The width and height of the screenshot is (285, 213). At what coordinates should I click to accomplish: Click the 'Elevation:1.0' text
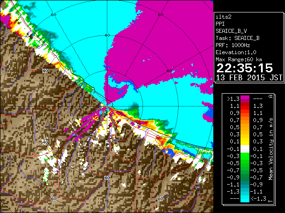point(236,52)
